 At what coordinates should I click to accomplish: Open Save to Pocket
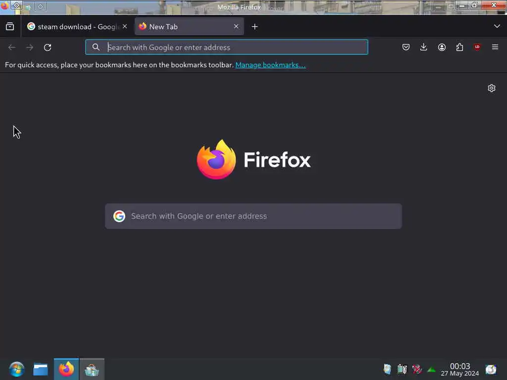(406, 47)
